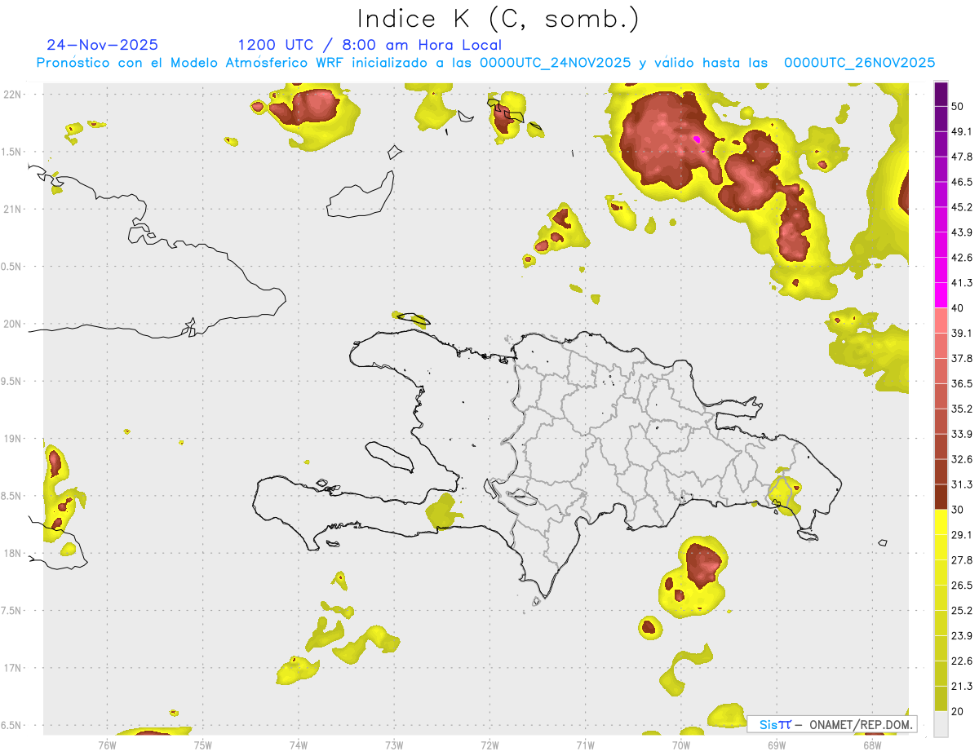Click the 68W longitude label
979x756 pixels.
[872, 745]
